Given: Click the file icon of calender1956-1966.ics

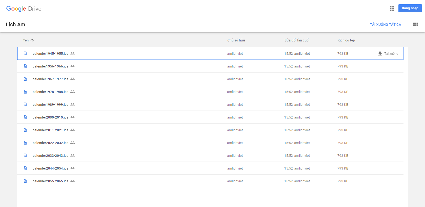Looking at the screenshot, I should coord(25,66).
